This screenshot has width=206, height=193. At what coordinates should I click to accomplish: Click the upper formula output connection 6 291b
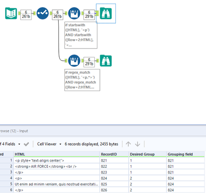pyautogui.click(x=89, y=14)
